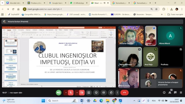Click Maria Bahnaru's video tile
The height and width of the screenshot is (104, 185).
tap(130, 57)
